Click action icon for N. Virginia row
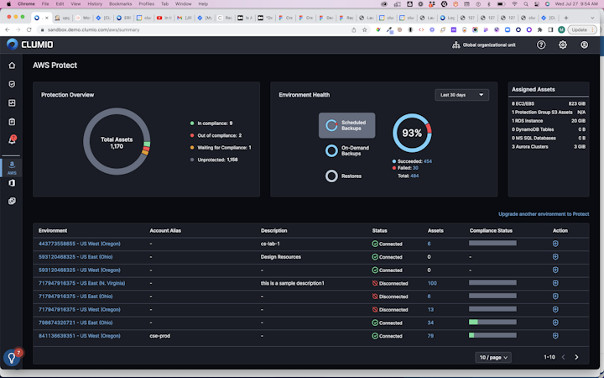 (555, 283)
